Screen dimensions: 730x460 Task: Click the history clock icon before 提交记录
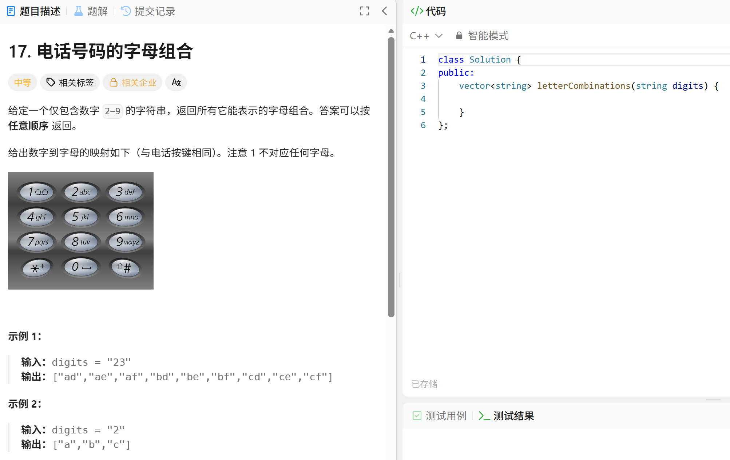(x=125, y=11)
